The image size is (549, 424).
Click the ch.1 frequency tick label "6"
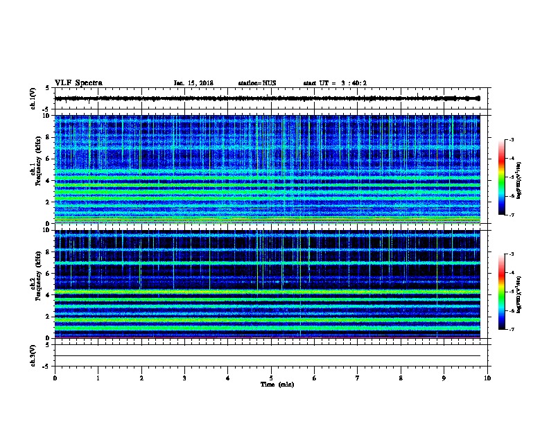pyautogui.click(x=49, y=159)
